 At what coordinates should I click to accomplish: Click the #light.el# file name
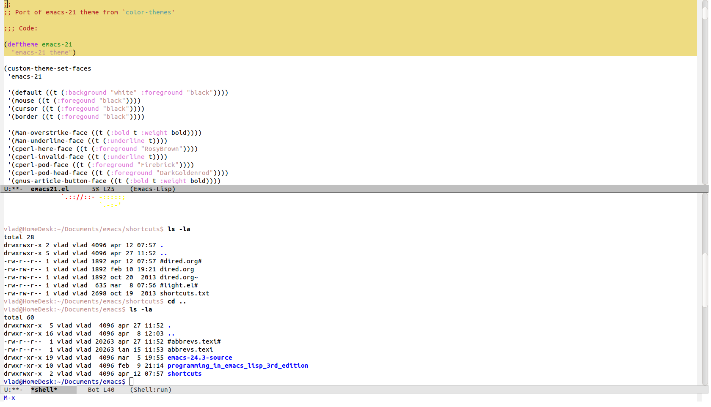[x=179, y=285]
